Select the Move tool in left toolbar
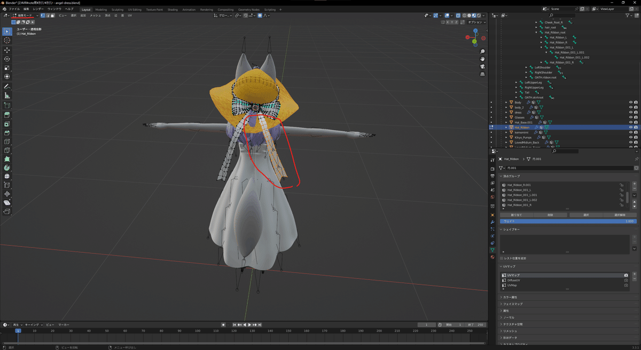The width and height of the screenshot is (641, 350). (7, 50)
